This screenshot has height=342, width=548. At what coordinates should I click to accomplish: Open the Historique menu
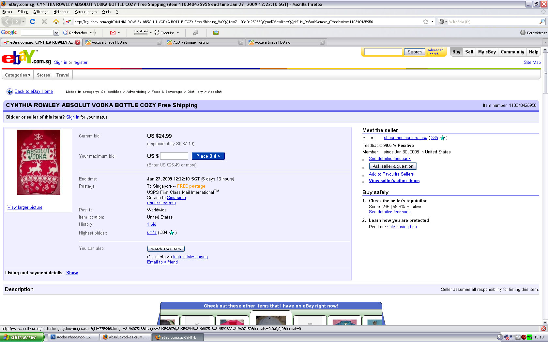tap(61, 12)
